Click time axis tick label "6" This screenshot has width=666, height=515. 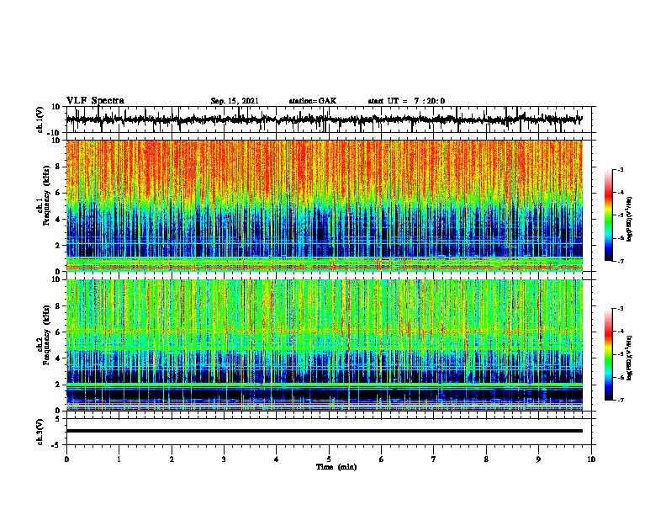point(381,459)
